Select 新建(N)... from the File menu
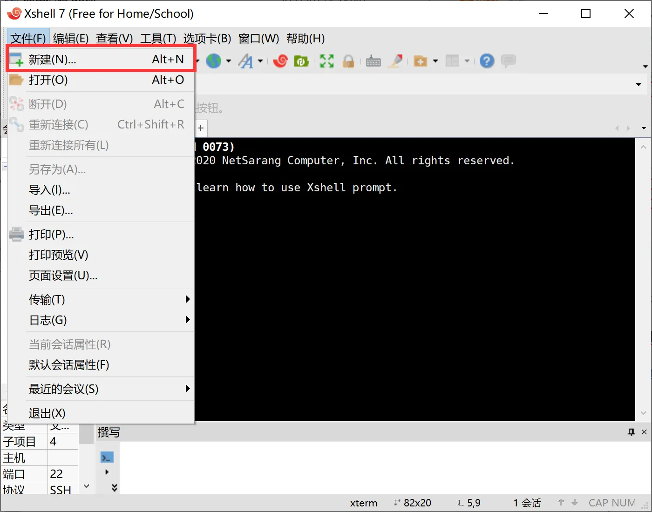 point(101,60)
